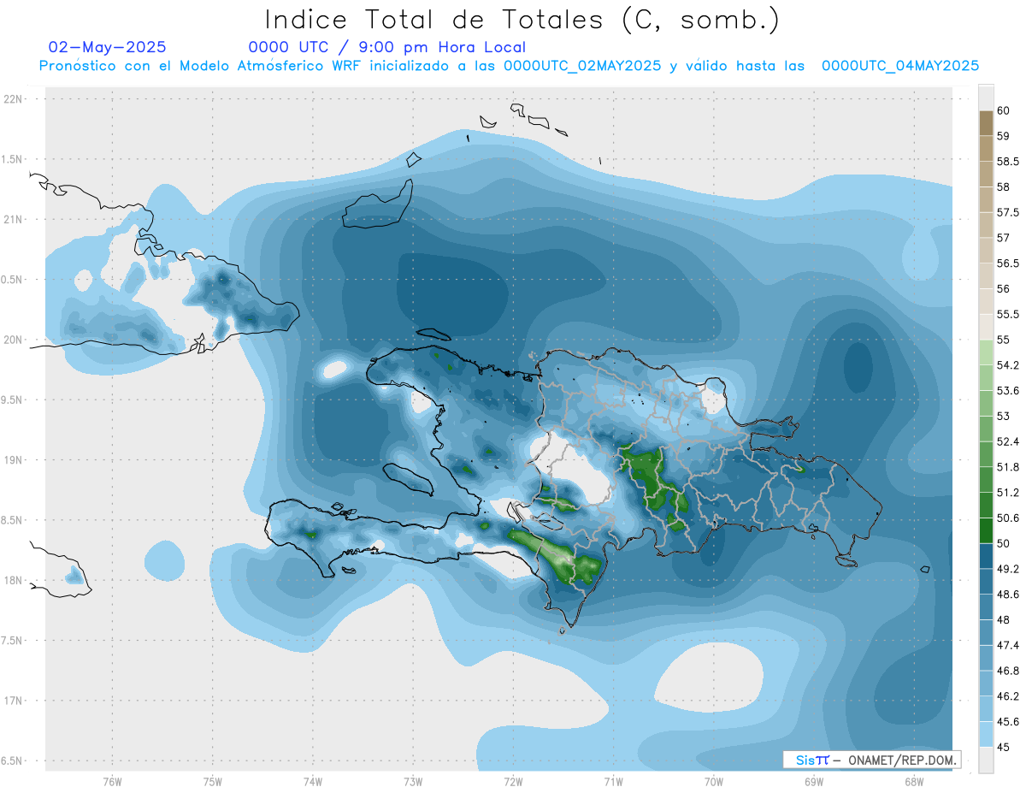Click the '70W' longitude label
This screenshot has height=793, width=1026.
714,781
